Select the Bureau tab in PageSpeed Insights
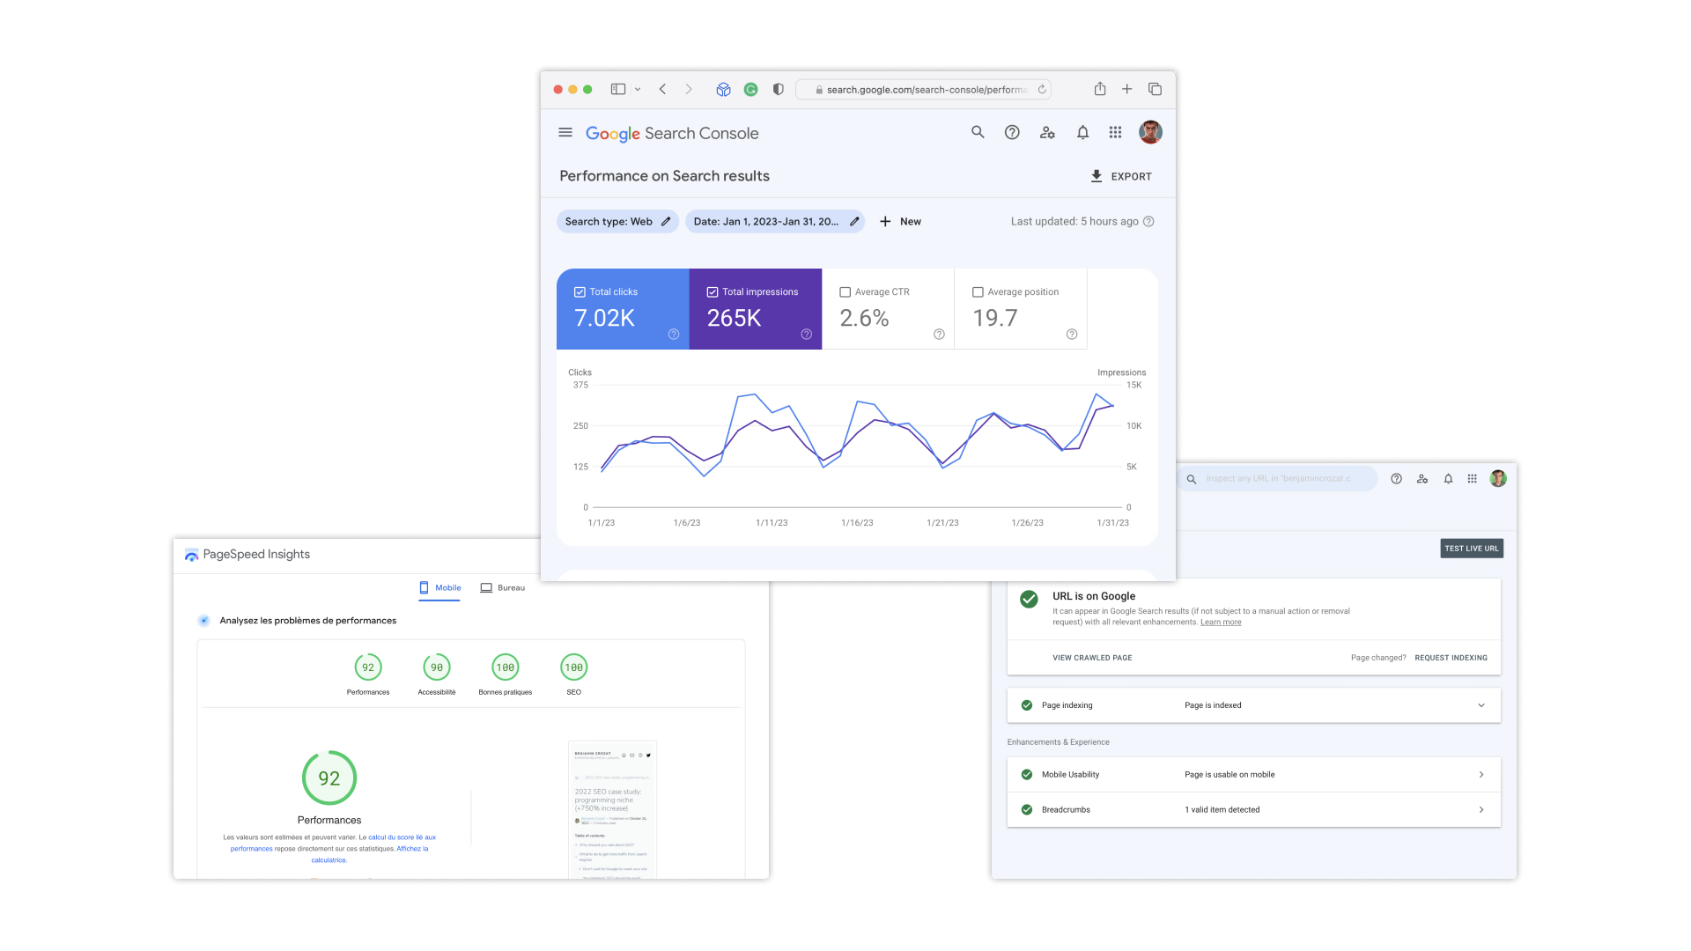Image resolution: width=1691 pixels, height=951 pixels. (x=509, y=586)
